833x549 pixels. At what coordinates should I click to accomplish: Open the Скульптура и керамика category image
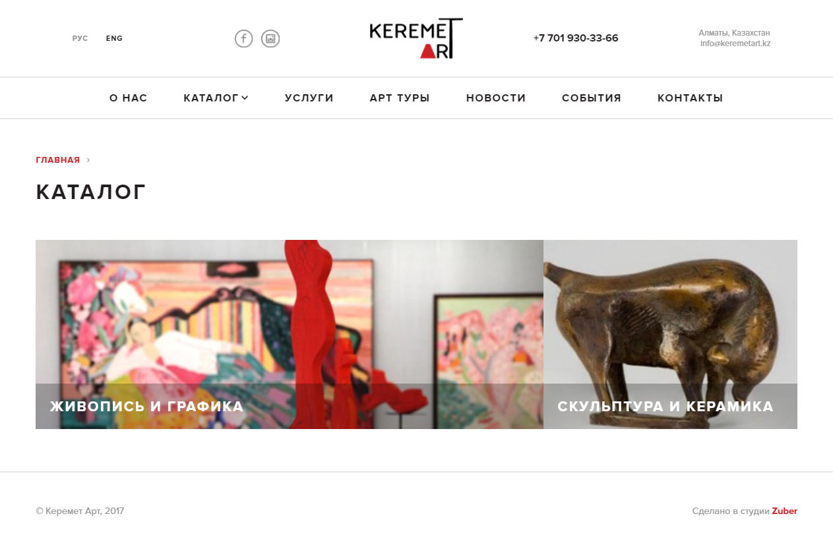(x=670, y=334)
